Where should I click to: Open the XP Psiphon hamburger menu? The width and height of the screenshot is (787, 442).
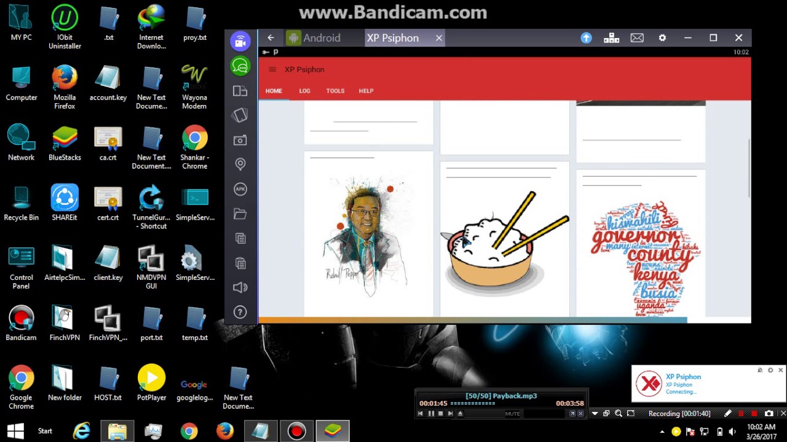272,69
